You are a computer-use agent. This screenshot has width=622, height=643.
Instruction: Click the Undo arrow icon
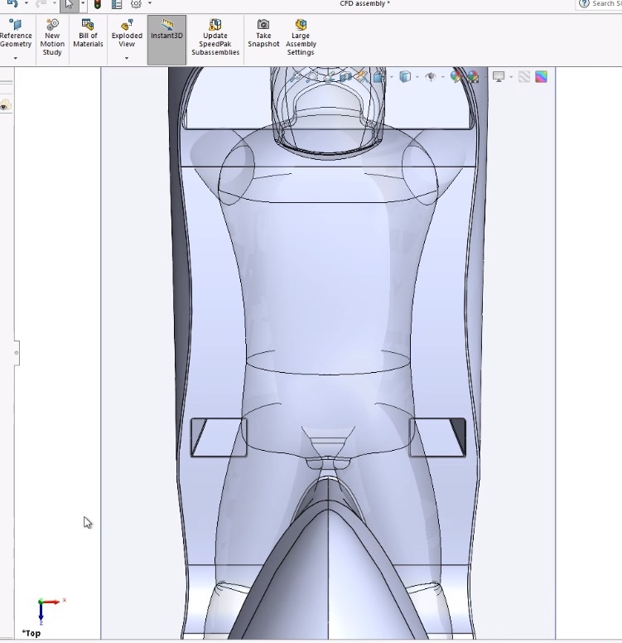[x=11, y=4]
